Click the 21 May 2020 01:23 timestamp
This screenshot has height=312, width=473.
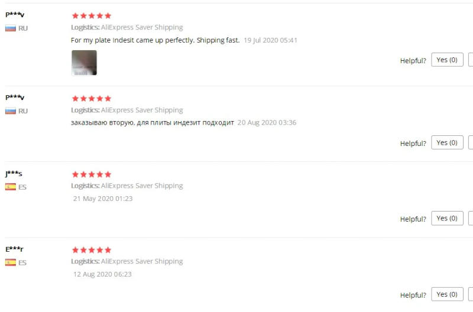pos(103,199)
